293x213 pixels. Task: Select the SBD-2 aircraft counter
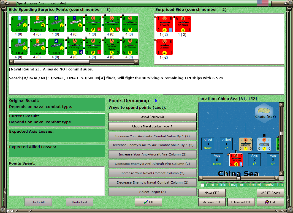pyautogui.click(x=38, y=24)
